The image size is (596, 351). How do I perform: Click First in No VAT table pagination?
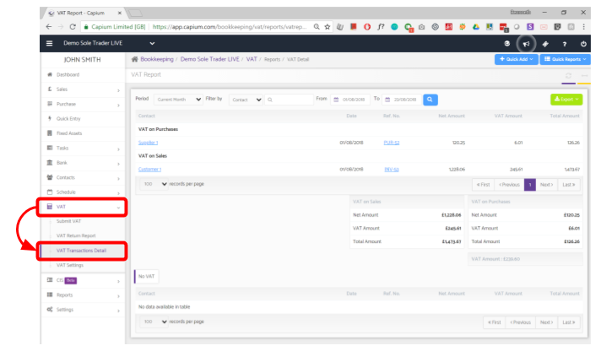494,322
